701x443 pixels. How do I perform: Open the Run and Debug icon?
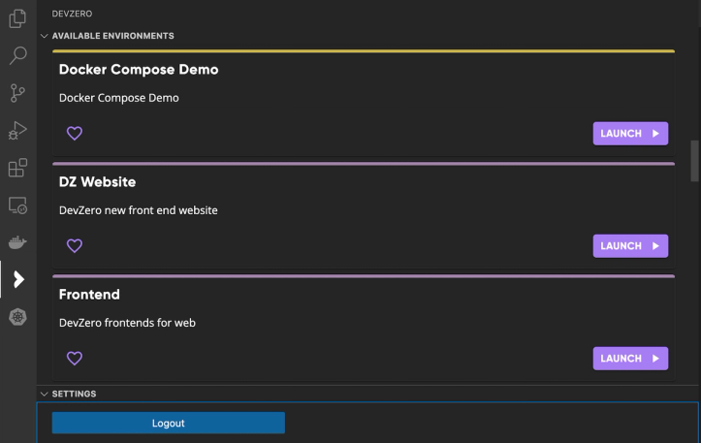coord(17,131)
